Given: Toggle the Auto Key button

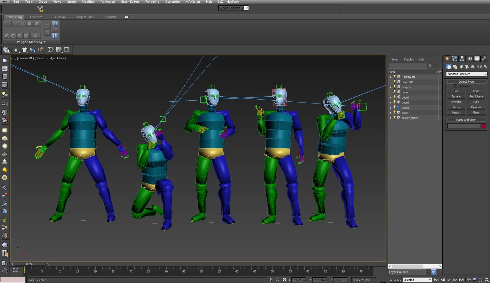Looking at the screenshot, I should click(395, 280).
